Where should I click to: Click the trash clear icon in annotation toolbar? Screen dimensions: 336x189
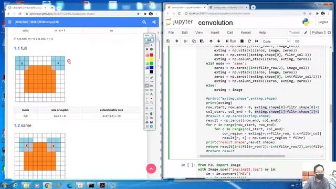[151, 113]
